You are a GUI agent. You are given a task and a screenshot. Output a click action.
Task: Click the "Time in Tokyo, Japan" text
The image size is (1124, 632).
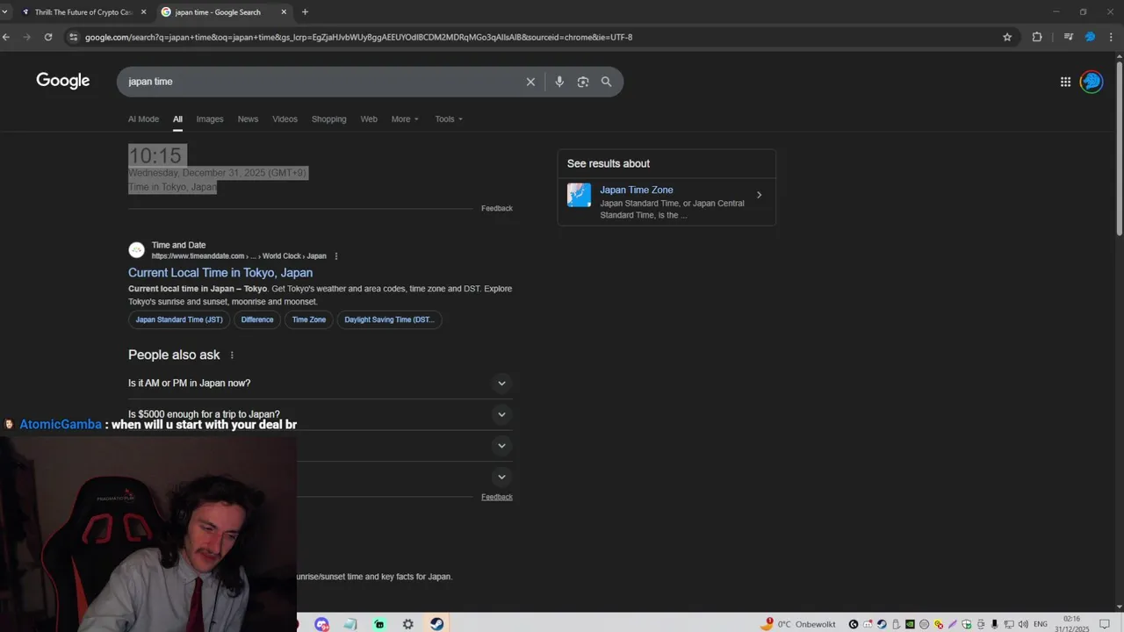tap(172, 187)
